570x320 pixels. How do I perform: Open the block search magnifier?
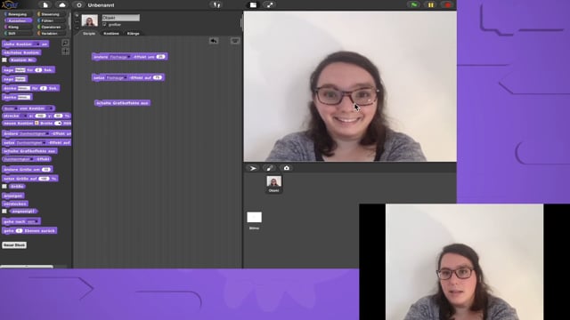[x=65, y=43]
